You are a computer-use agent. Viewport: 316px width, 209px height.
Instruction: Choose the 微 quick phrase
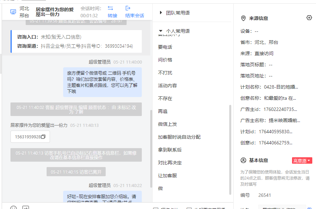coord(160,188)
